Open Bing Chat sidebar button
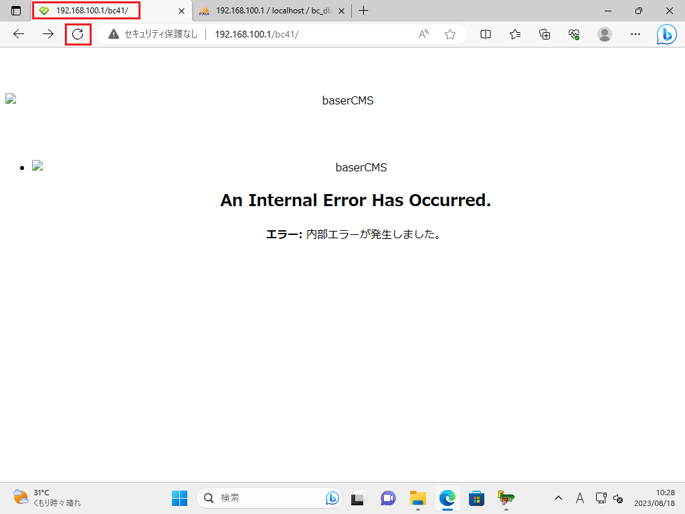The image size is (685, 514). pos(666,34)
